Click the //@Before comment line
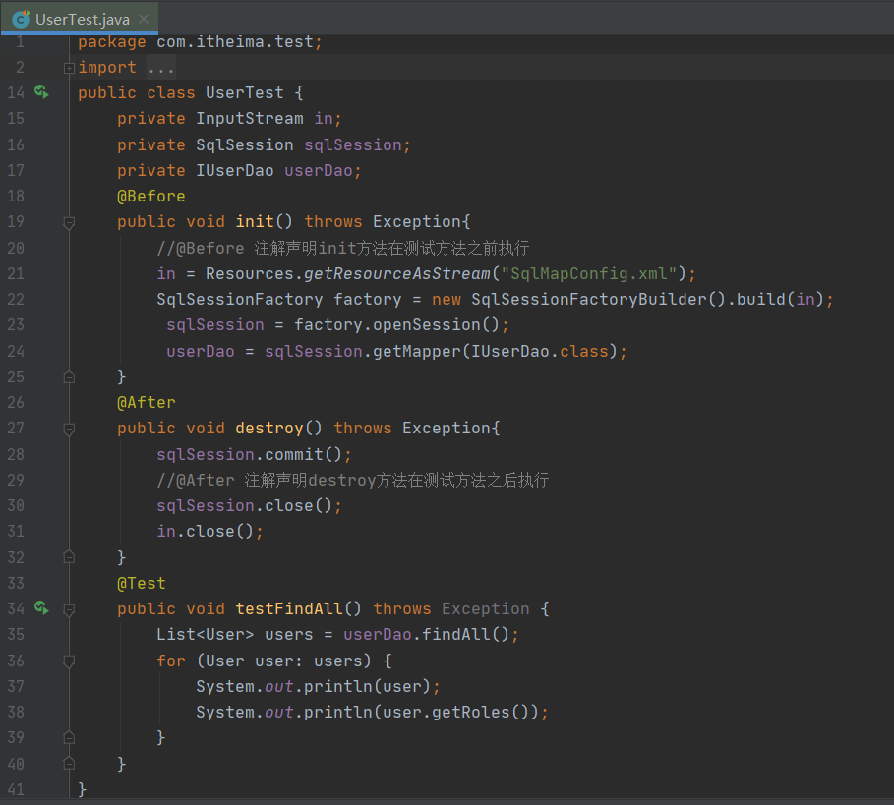The height and width of the screenshot is (805, 894). pos(343,248)
